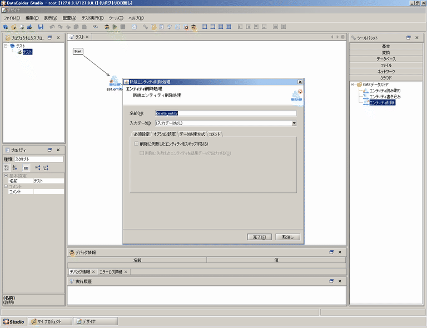Screen dimensions: 427x328
Task: Select エンティティ書き込み in the palette
Action: [x=385, y=97]
